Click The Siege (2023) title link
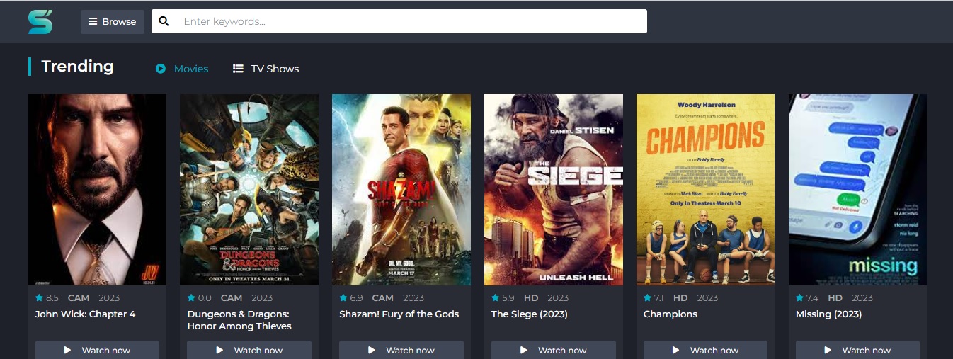This screenshot has height=359, width=953. click(530, 314)
